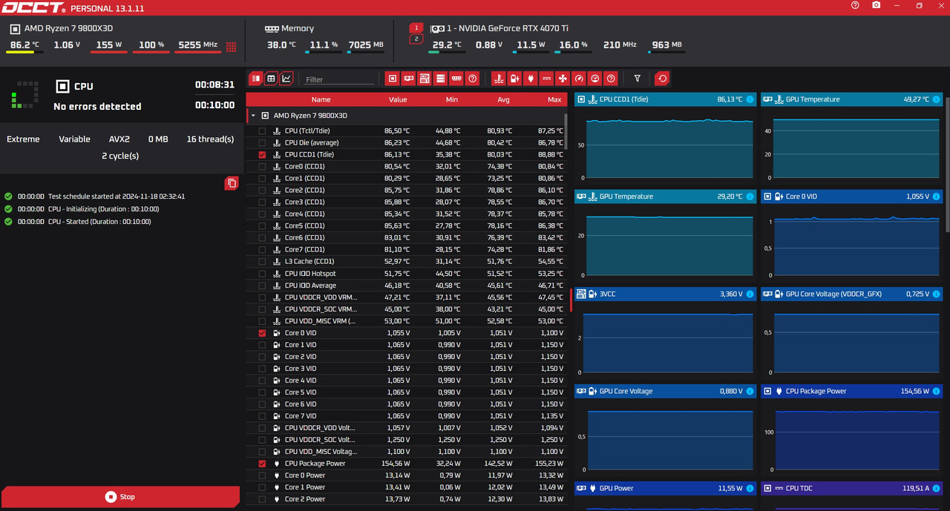Uncheck the CPU CCD1 (Tdie) checkbox

[262, 154]
